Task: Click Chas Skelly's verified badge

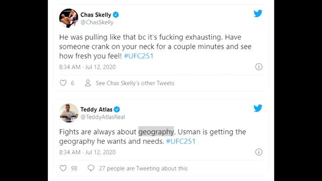Action: tap(116, 15)
